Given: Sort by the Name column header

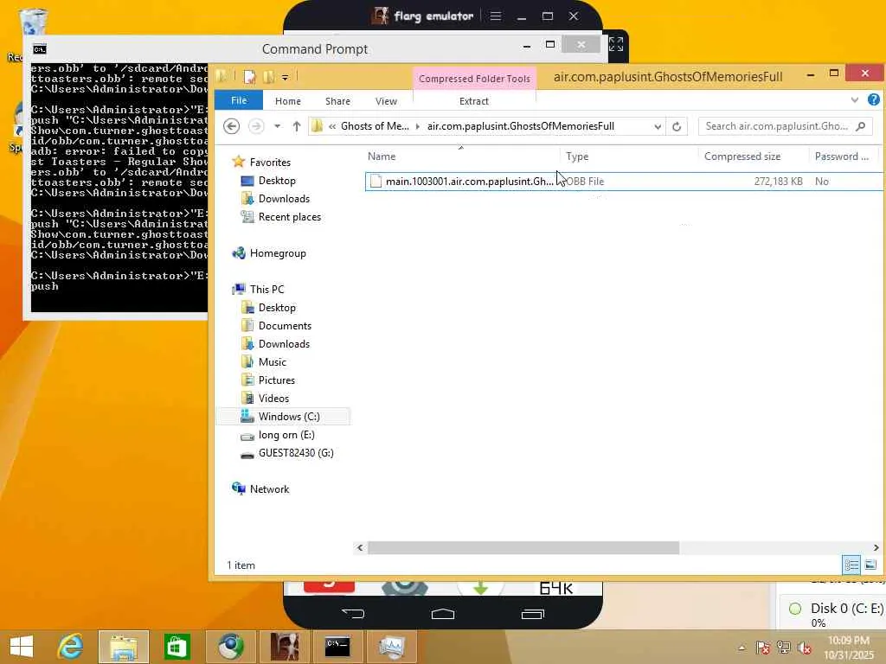Looking at the screenshot, I should pos(462,156).
